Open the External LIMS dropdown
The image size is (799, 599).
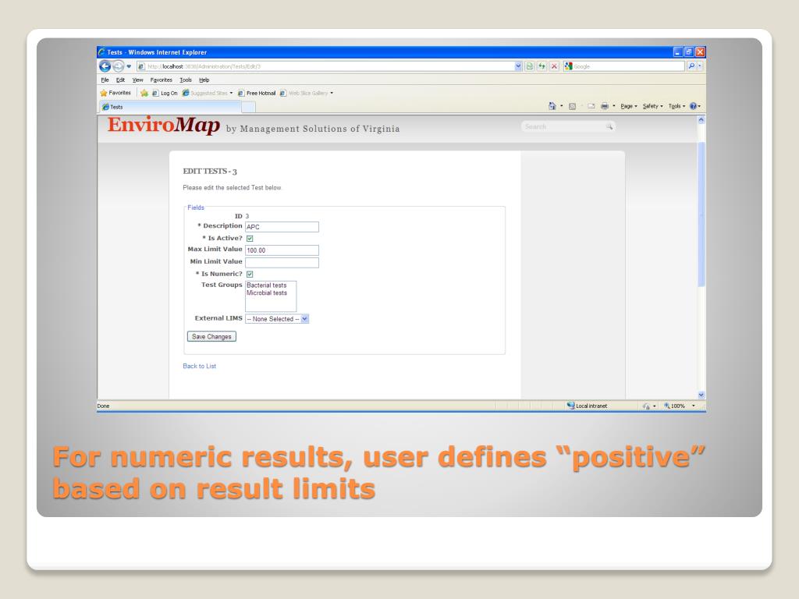coord(277,319)
